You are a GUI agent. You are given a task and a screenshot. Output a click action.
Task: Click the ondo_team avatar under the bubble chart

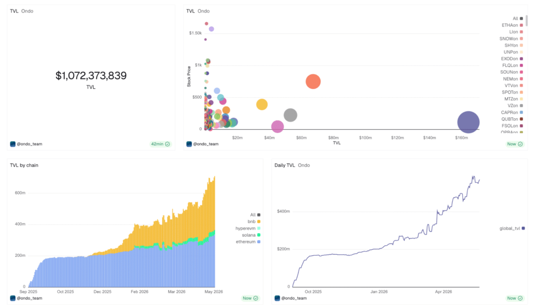tap(189, 144)
